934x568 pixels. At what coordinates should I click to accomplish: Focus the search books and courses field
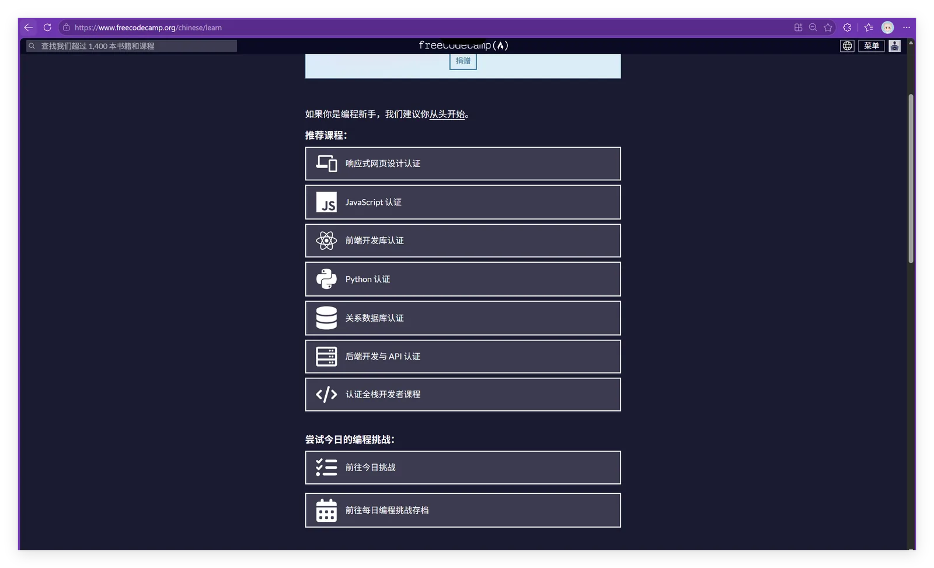click(132, 46)
